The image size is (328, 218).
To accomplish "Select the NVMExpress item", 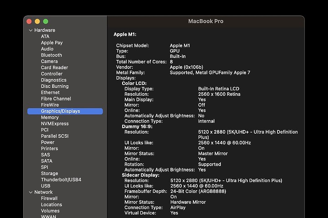I will [55, 124].
